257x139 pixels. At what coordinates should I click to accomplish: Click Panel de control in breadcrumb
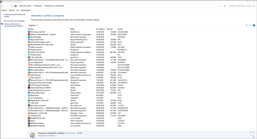[x=25, y=6]
